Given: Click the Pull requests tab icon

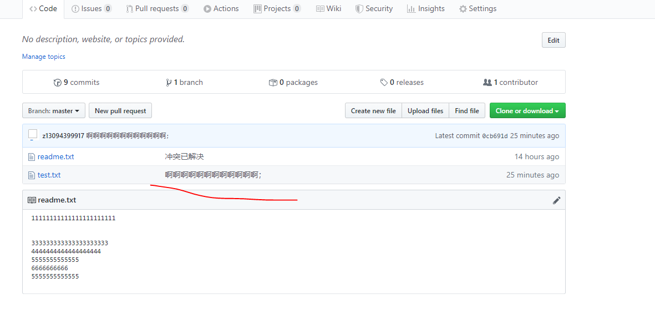Looking at the screenshot, I should tap(129, 9).
